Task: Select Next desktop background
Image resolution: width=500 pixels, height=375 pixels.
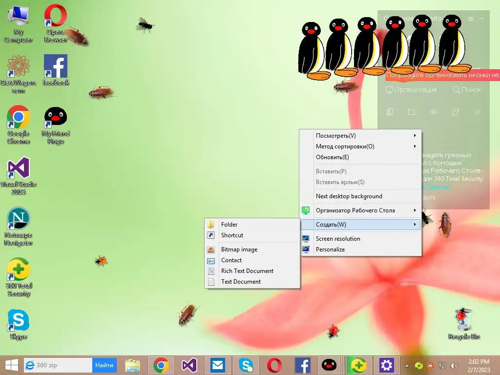Action: coord(360,196)
